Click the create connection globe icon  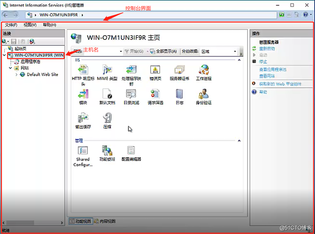click(x=4, y=41)
